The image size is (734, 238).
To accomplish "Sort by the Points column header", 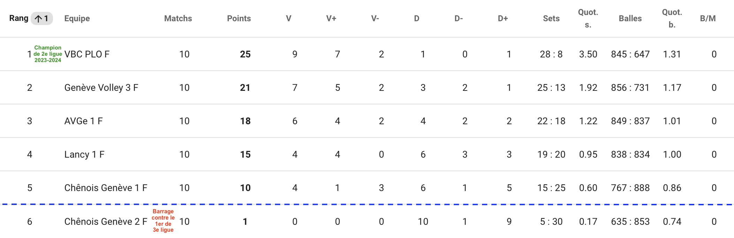I will pos(239,18).
